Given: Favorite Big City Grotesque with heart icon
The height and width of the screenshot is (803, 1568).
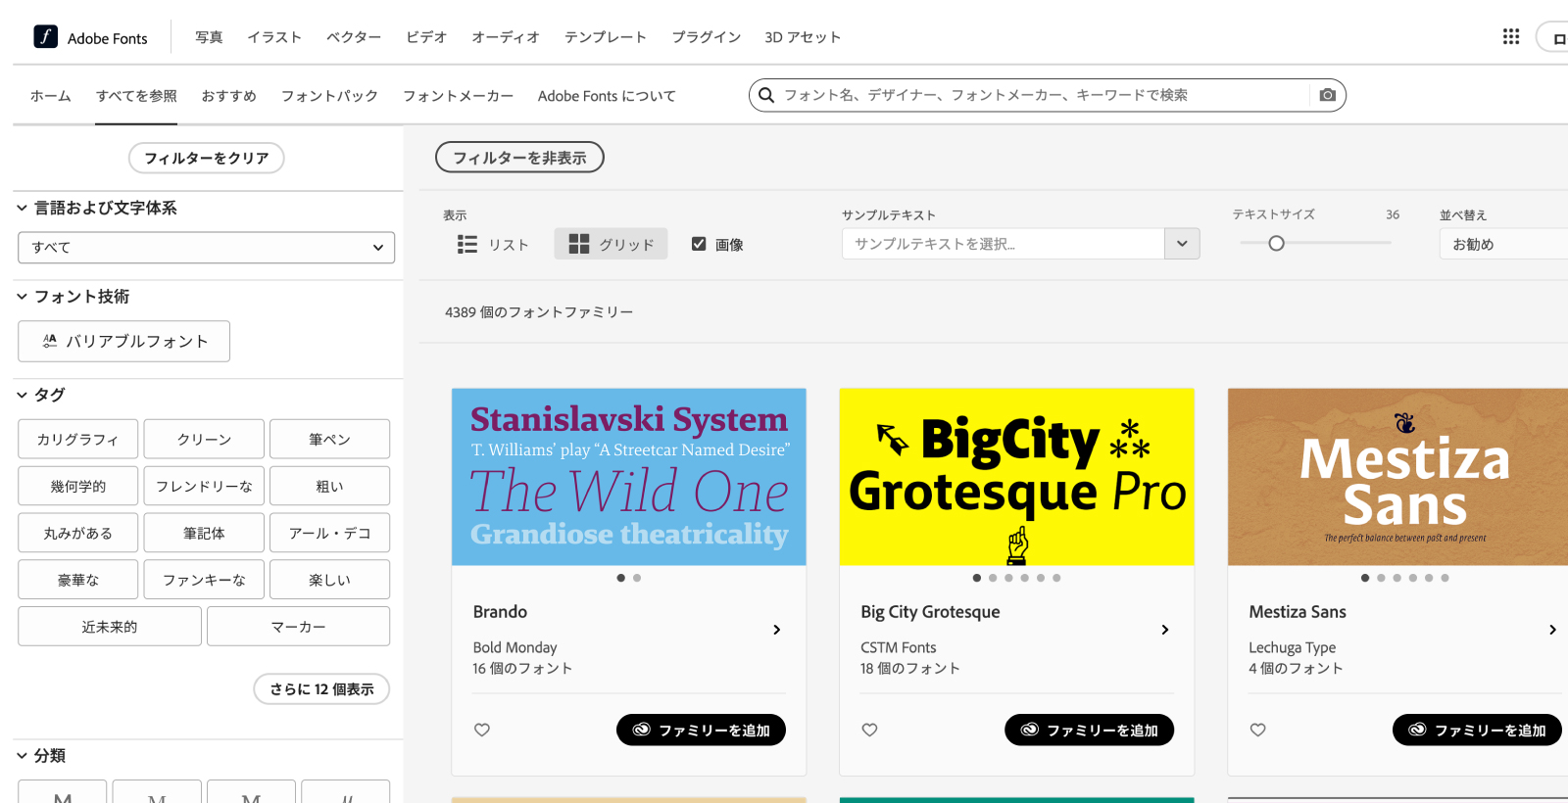Looking at the screenshot, I should point(869,730).
